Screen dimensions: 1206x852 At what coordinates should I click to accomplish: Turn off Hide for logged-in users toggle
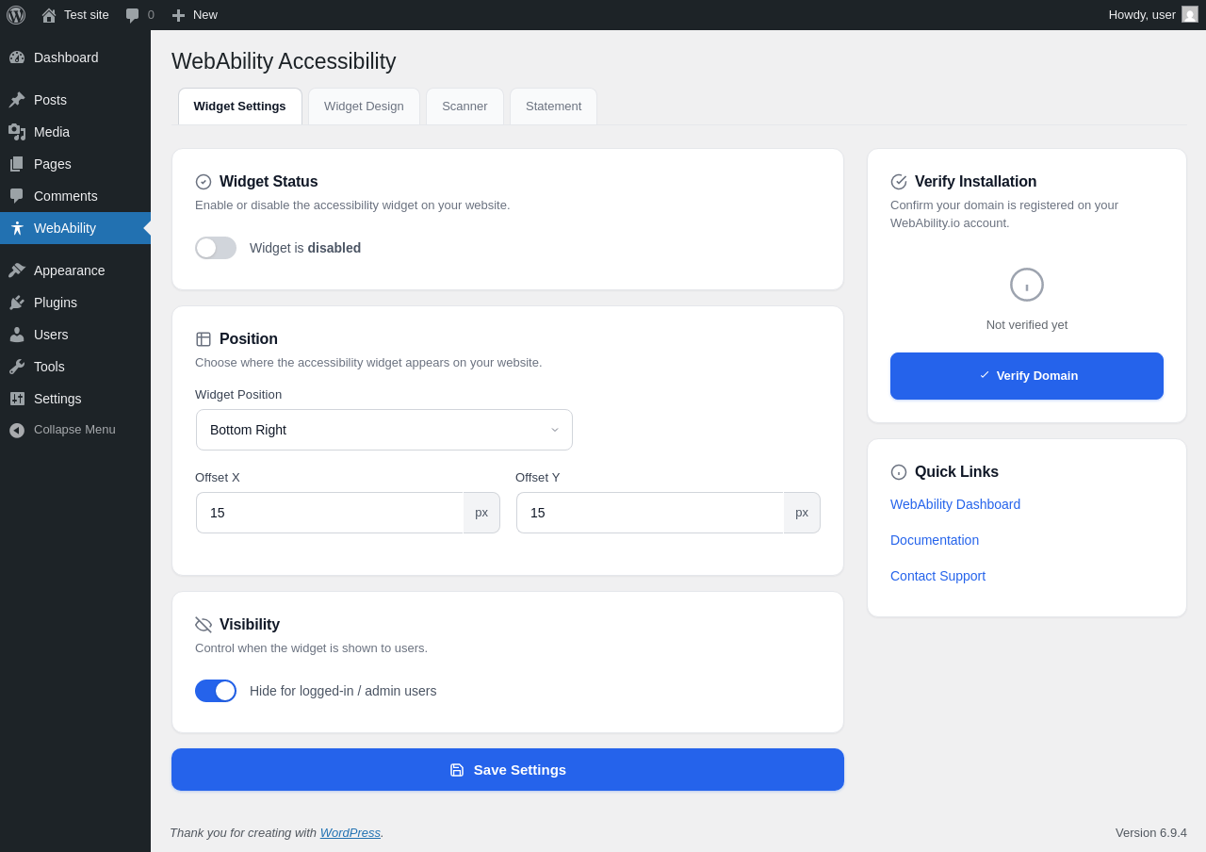coord(216,691)
